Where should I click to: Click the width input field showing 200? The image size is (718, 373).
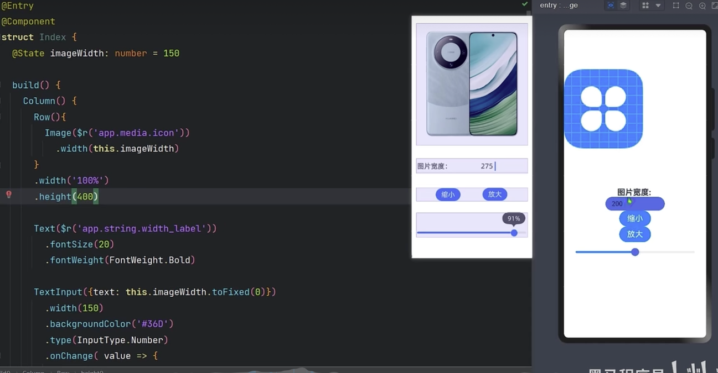tap(635, 204)
